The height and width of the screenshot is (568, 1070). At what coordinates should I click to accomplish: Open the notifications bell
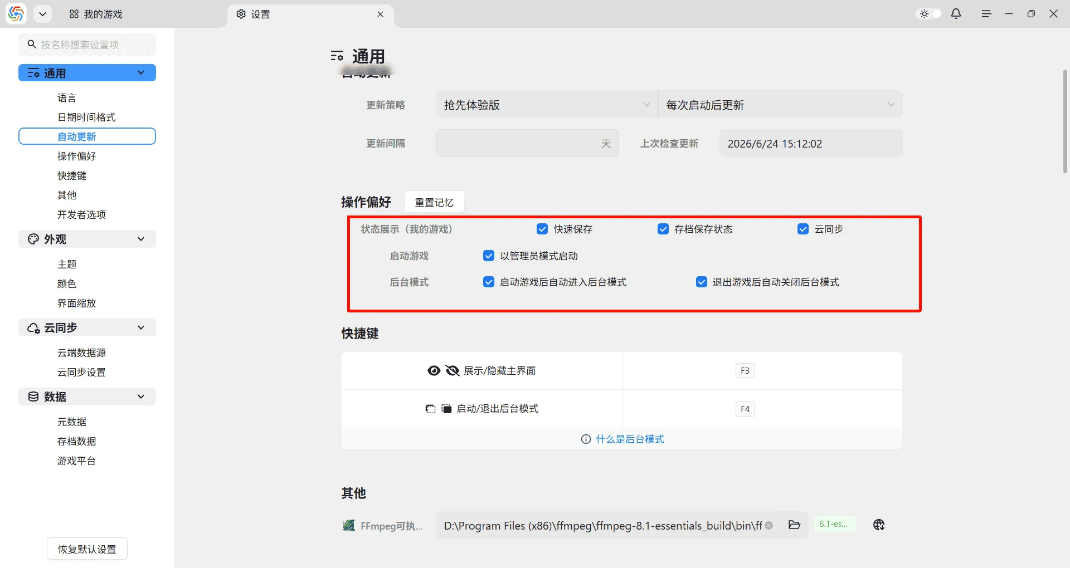[956, 14]
